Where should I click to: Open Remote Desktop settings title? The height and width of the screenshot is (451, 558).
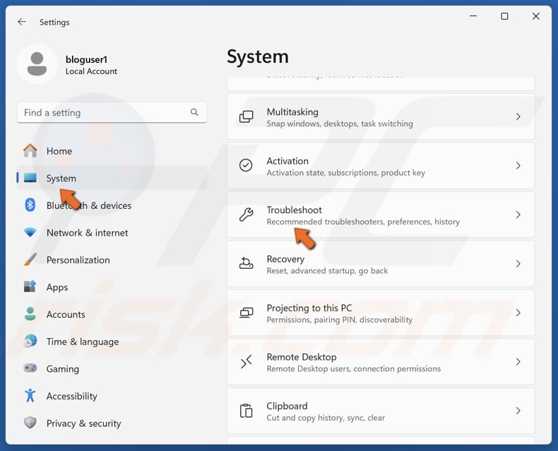pyautogui.click(x=302, y=356)
